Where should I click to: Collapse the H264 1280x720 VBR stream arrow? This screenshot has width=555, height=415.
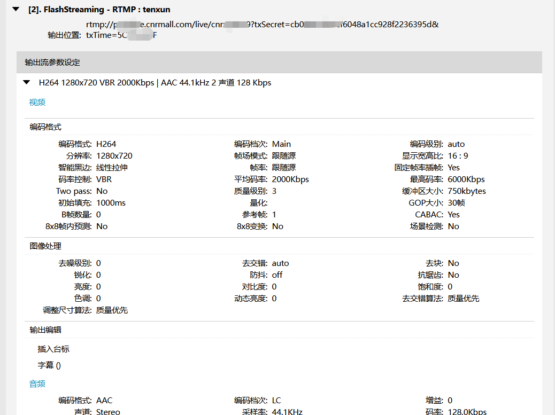coord(26,83)
